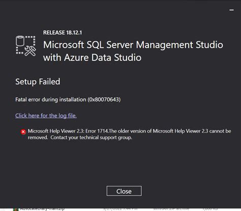Click the Microsoft SQL Server Management Studio title

coord(133,45)
